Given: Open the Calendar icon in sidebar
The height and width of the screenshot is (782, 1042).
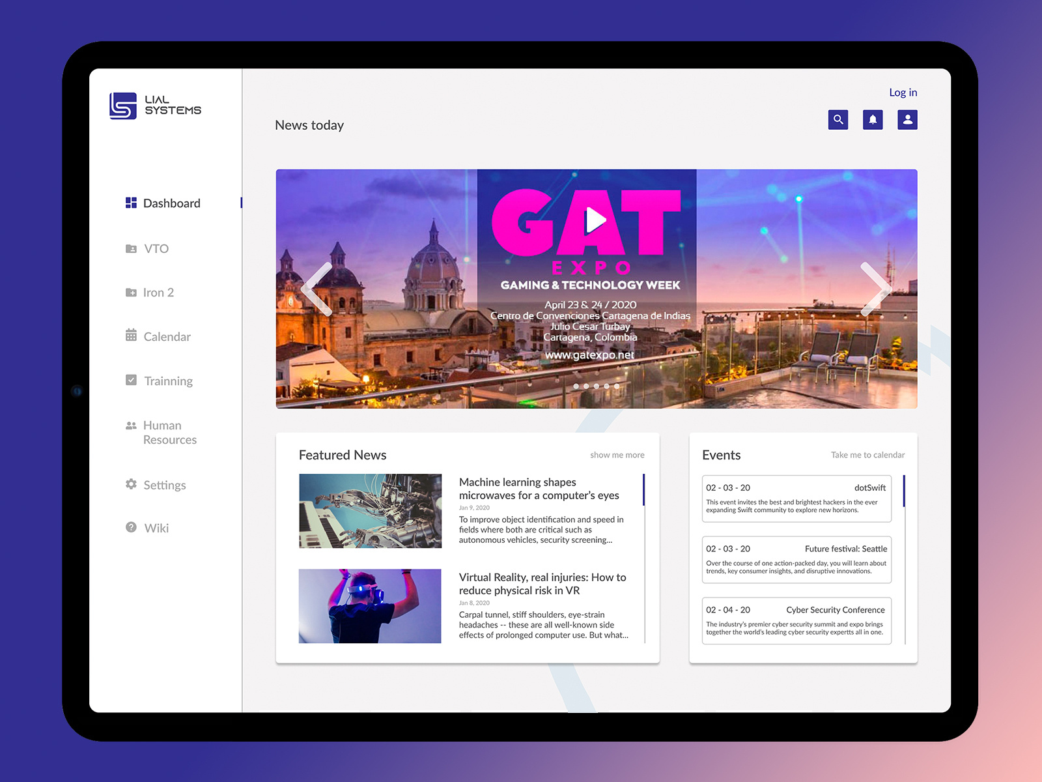Looking at the screenshot, I should pyautogui.click(x=130, y=336).
